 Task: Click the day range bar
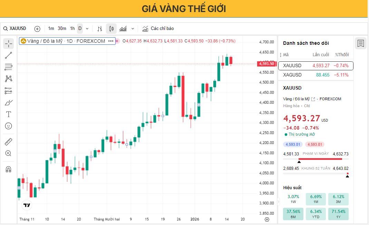[x=315, y=159]
